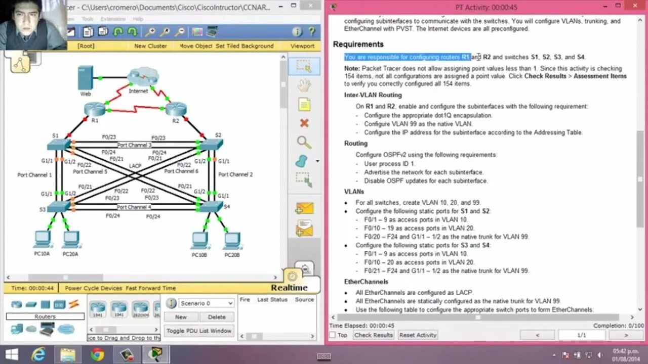This screenshot has width=648, height=364.
Task: Select the Add Complex PDU tool
Action: point(304,229)
